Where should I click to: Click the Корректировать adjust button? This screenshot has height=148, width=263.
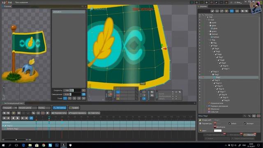coord(77,113)
